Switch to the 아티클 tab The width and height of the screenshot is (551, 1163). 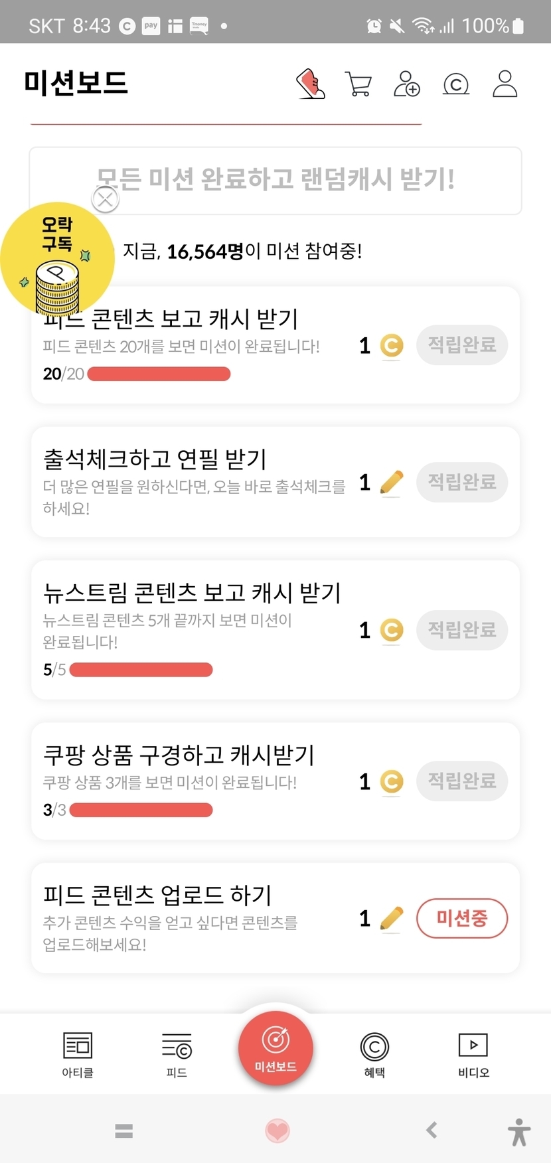point(78,1054)
